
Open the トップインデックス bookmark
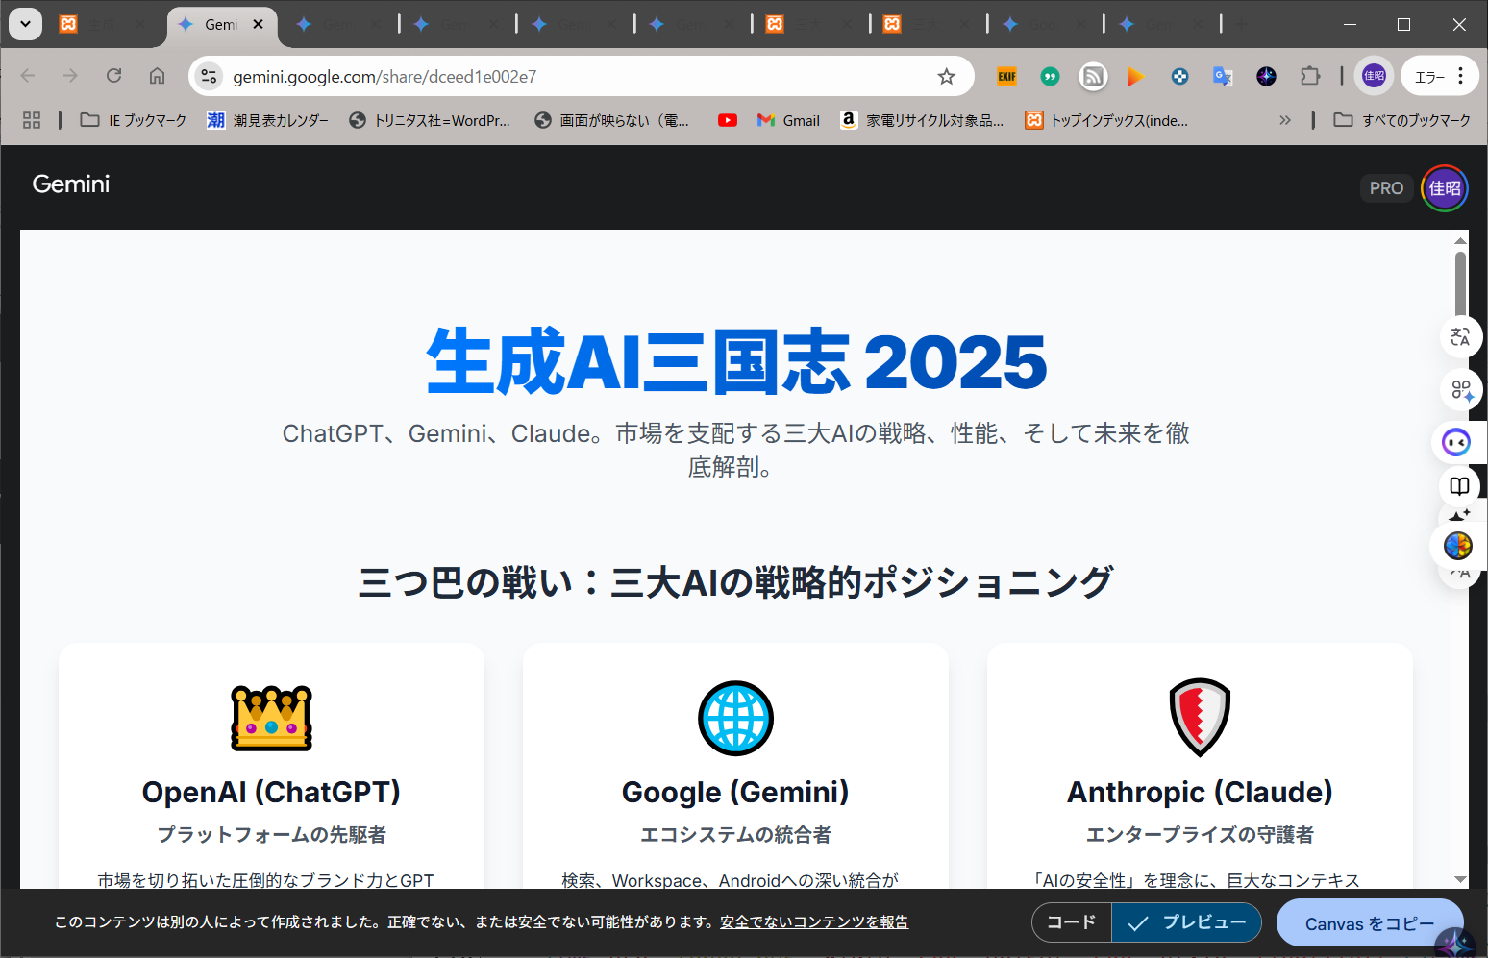(1106, 120)
